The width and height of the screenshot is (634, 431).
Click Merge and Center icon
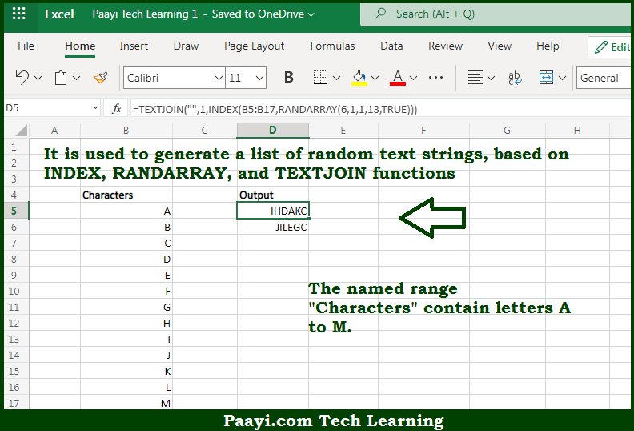point(546,77)
